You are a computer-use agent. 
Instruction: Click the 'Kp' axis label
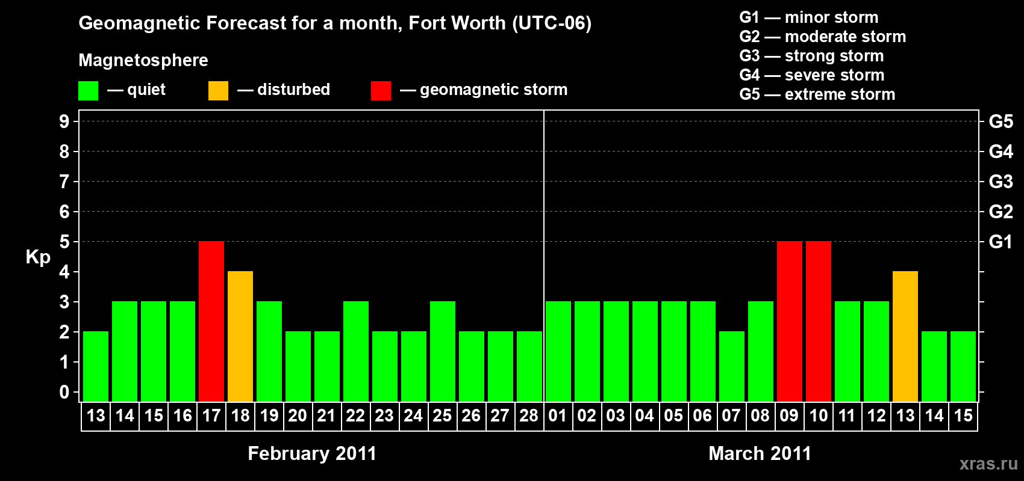(38, 257)
